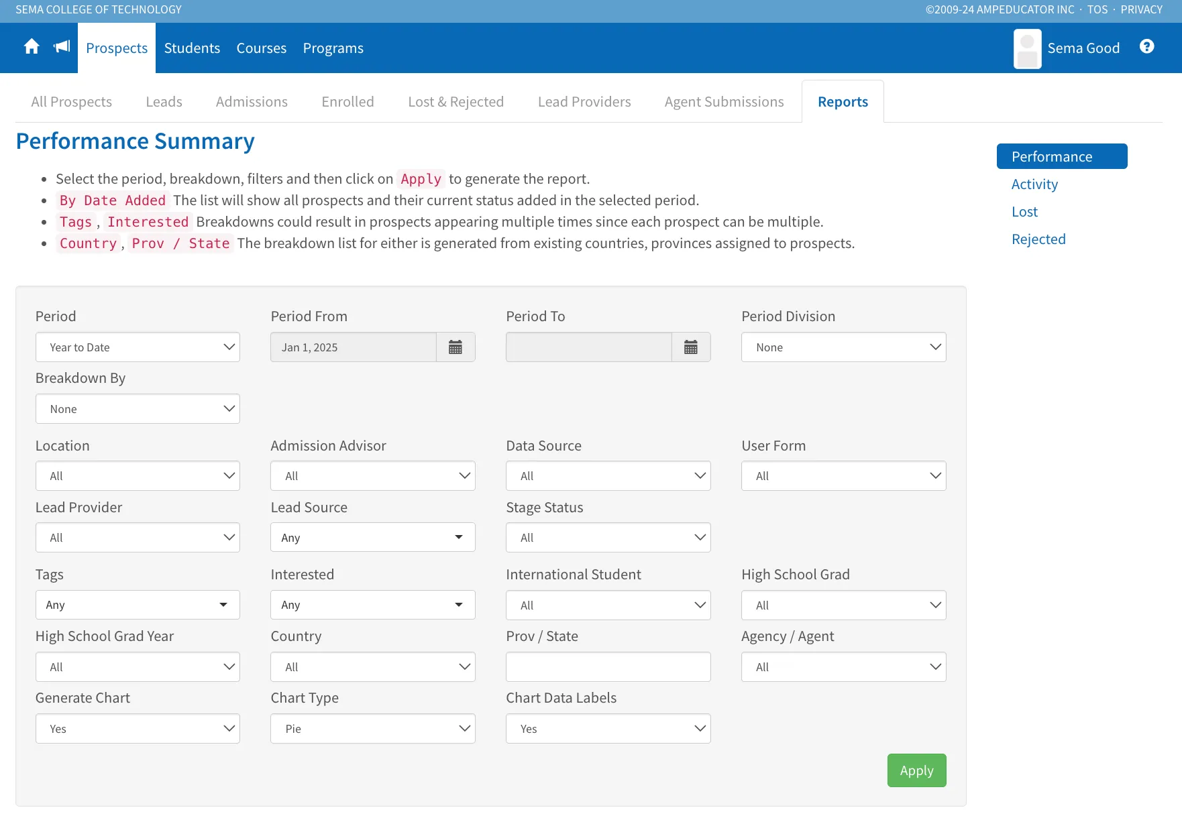This screenshot has width=1182, height=818.
Task: Open the Students menu
Action: point(192,48)
